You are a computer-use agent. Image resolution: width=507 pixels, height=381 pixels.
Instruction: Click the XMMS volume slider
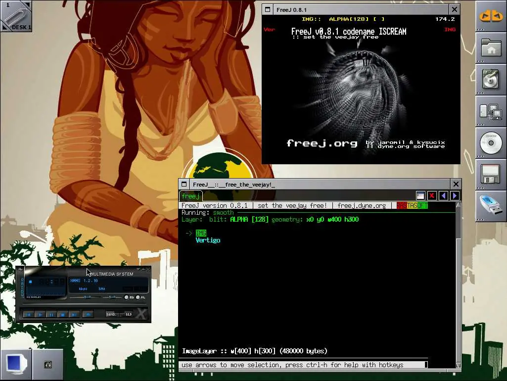pyautogui.click(x=85, y=297)
